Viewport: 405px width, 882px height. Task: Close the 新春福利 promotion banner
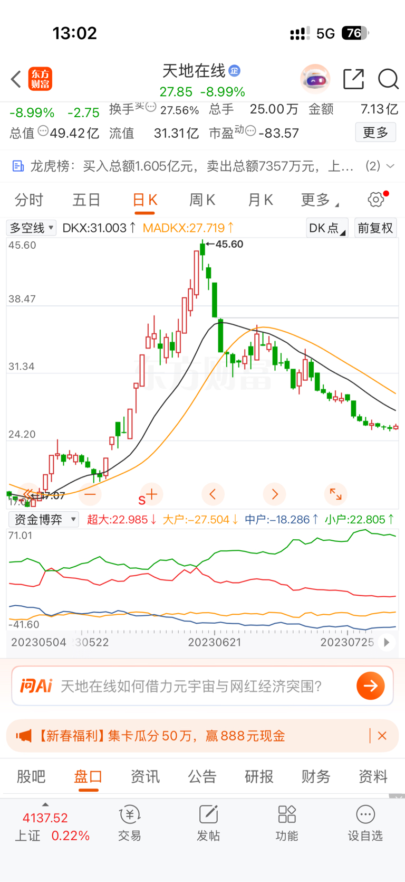[382, 736]
